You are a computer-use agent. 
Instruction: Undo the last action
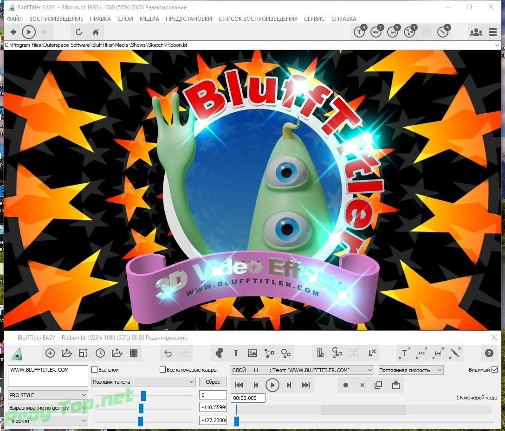click(168, 353)
